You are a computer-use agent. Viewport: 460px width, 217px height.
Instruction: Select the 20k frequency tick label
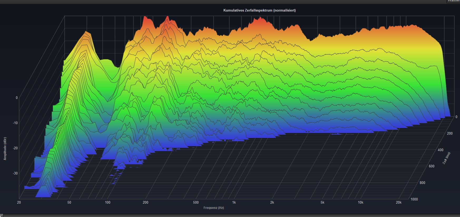pos(399,203)
